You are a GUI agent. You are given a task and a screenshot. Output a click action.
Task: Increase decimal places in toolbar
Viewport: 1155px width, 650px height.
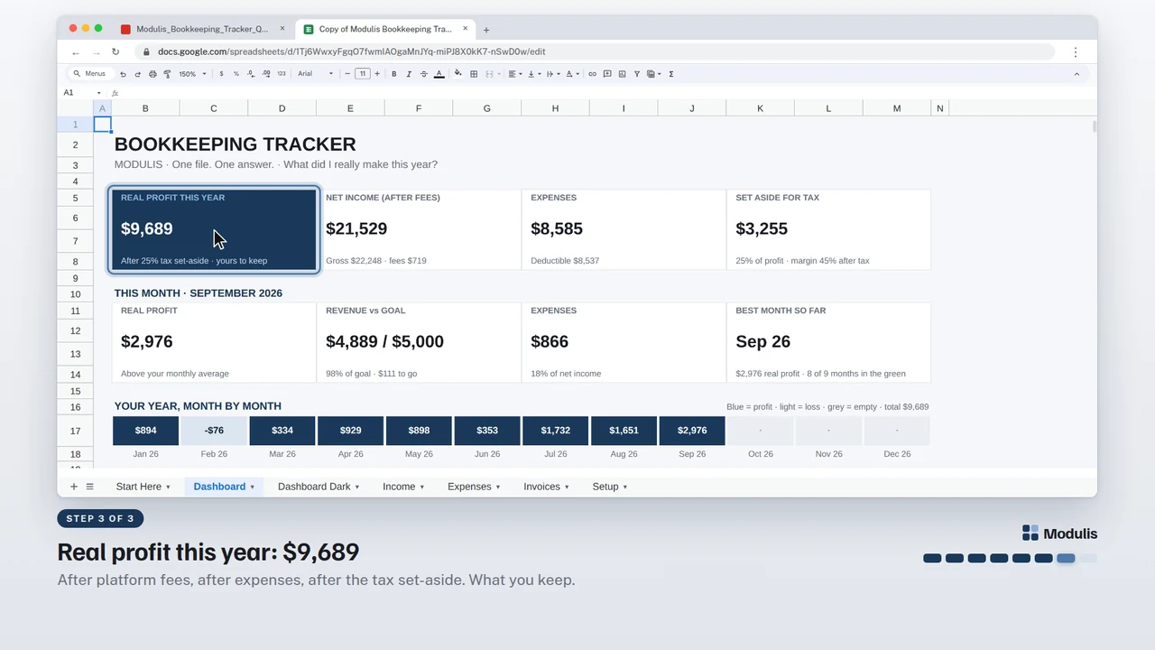click(x=266, y=74)
